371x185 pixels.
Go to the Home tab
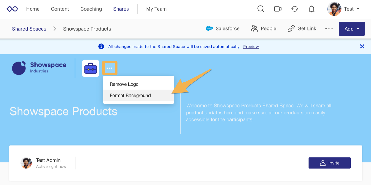(x=33, y=9)
